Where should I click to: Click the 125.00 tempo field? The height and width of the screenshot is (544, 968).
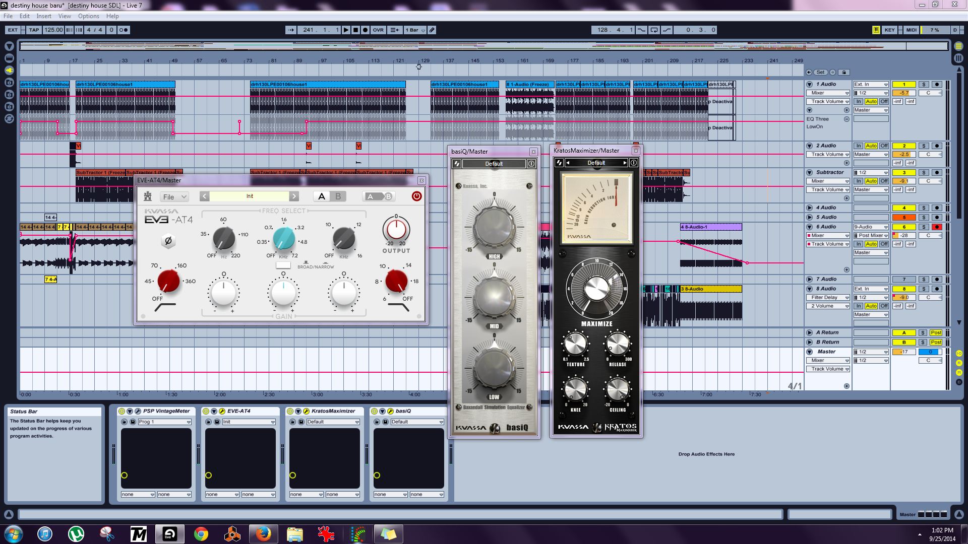[x=53, y=30]
